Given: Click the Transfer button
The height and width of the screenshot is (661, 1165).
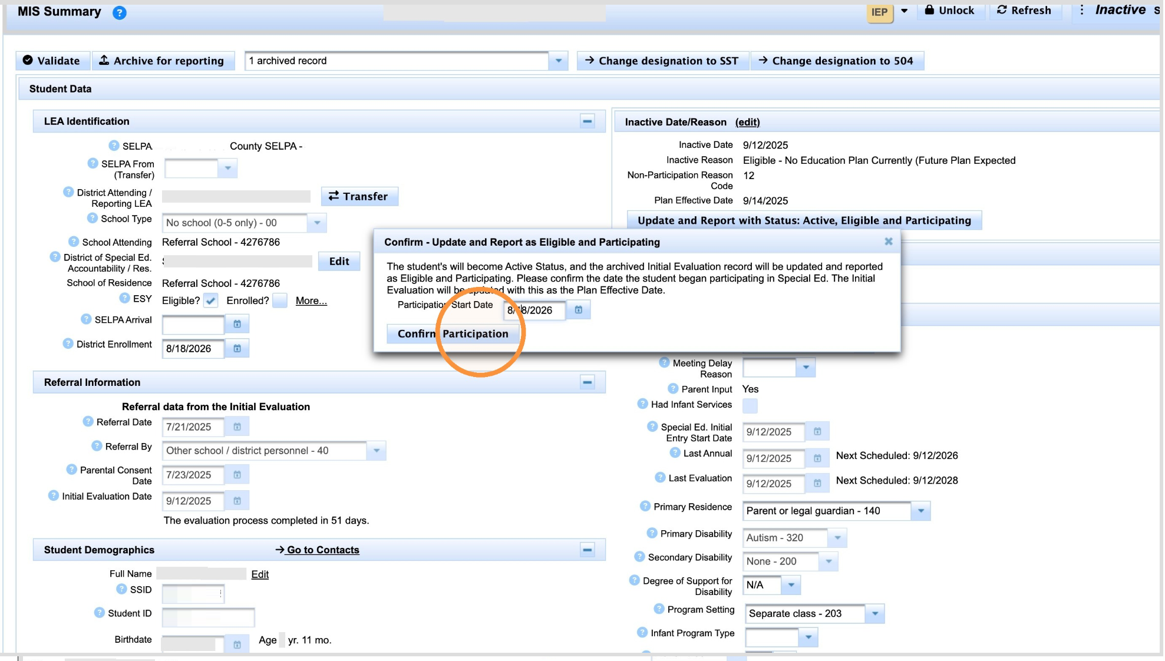Looking at the screenshot, I should point(359,197).
